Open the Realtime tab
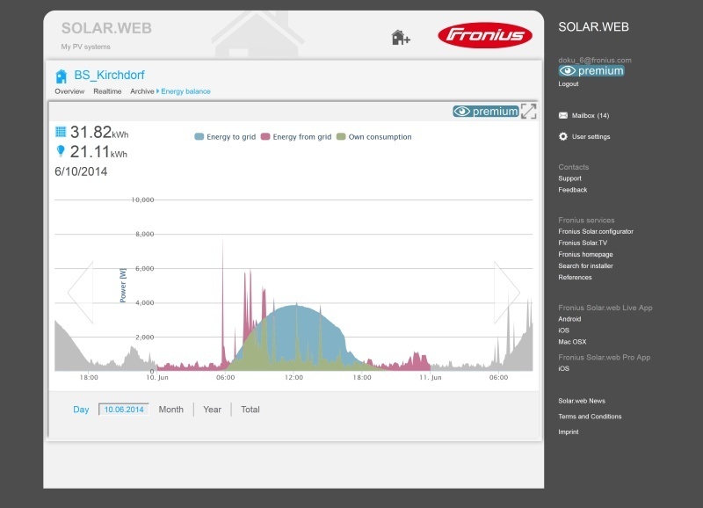This screenshot has width=703, height=508. pyautogui.click(x=107, y=91)
